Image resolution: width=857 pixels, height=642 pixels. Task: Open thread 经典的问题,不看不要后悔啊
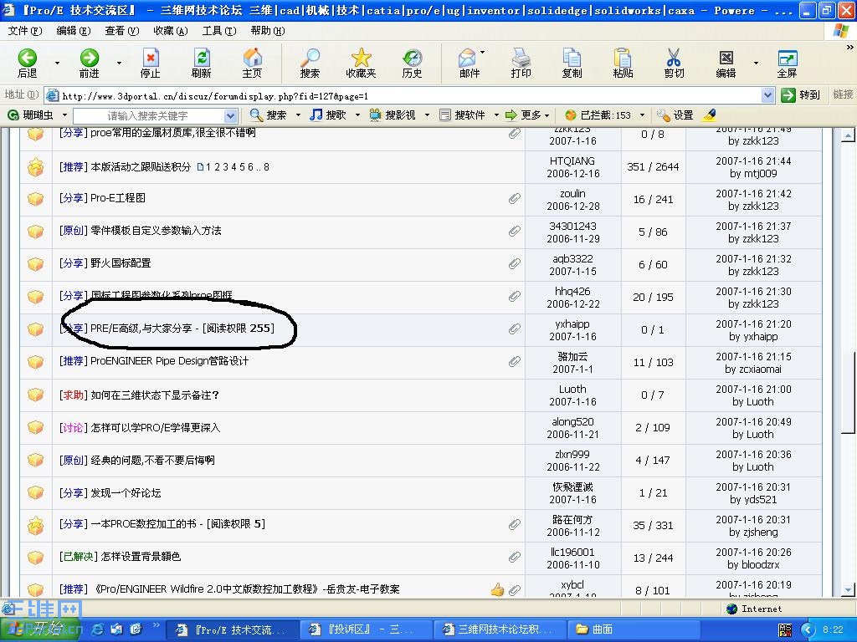tap(152, 461)
